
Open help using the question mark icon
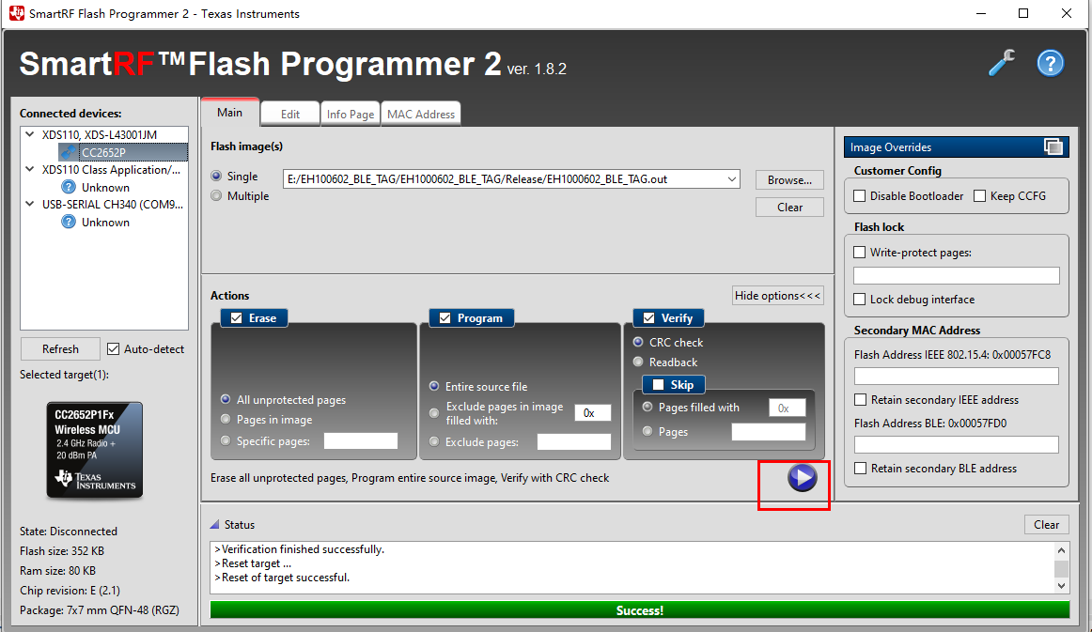coord(1050,62)
